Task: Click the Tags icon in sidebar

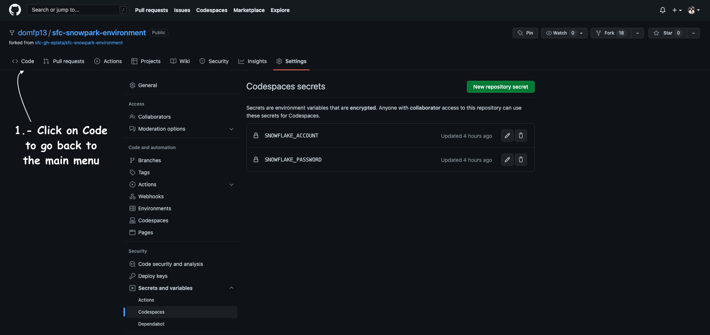Action: point(132,172)
